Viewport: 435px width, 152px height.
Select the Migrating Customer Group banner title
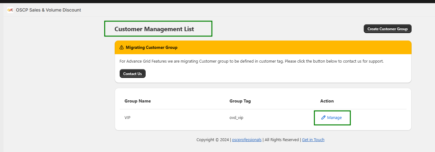(x=151, y=48)
